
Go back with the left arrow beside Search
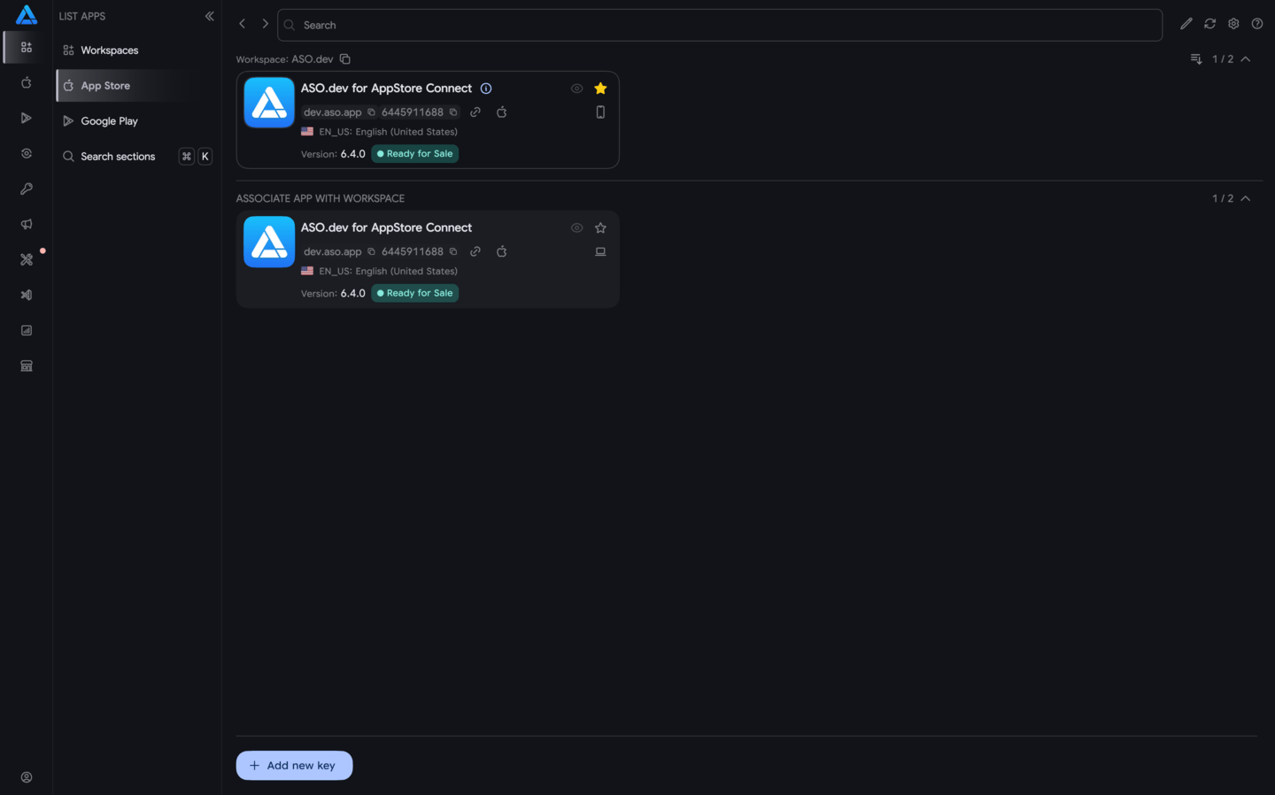pyautogui.click(x=242, y=24)
